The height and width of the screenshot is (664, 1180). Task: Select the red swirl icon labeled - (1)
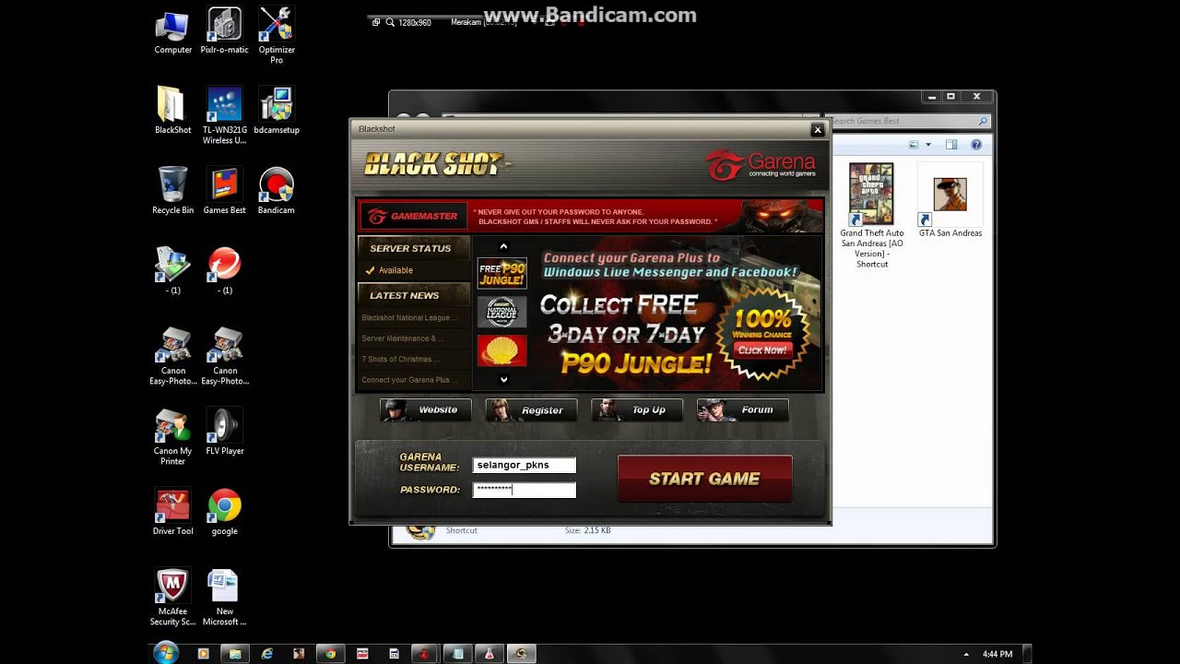[224, 271]
